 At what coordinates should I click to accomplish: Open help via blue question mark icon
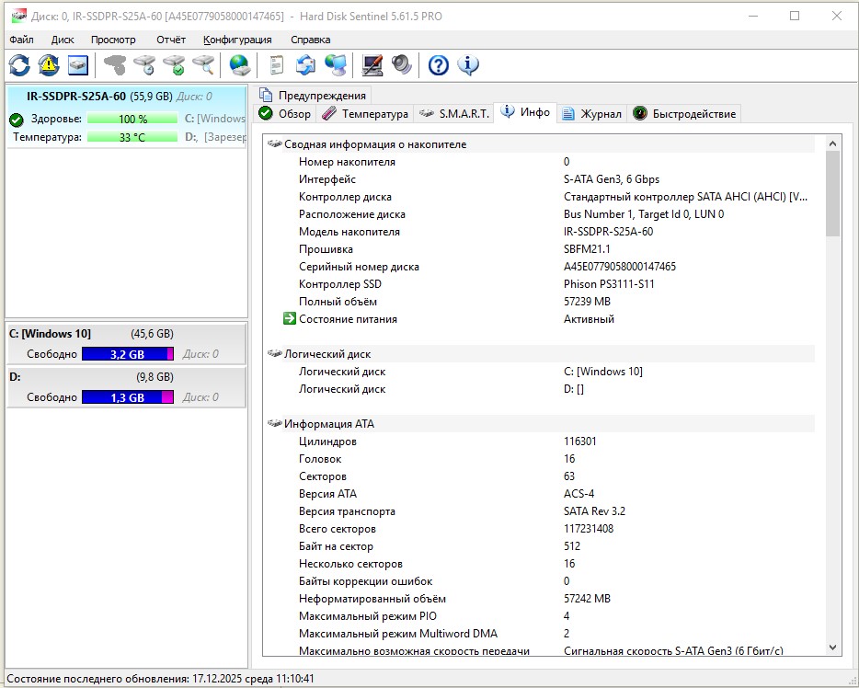coord(439,65)
